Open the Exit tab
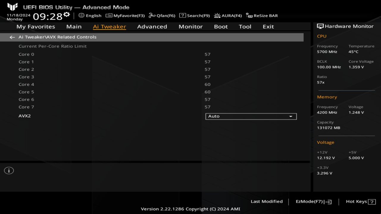Viewport: 381px width, 214px height. tap(268, 27)
